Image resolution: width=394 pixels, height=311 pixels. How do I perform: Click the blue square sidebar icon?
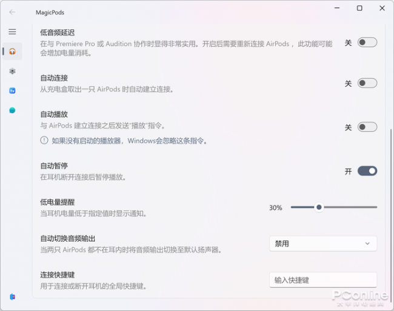coord(12,91)
